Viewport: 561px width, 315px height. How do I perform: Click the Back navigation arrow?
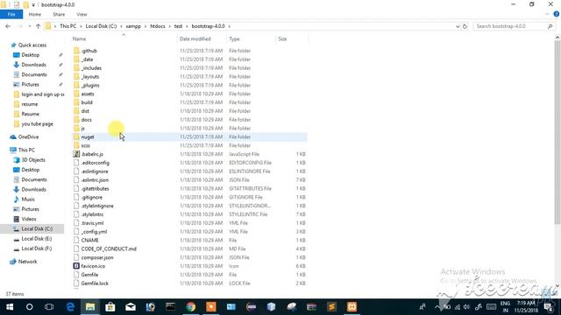coord(8,26)
